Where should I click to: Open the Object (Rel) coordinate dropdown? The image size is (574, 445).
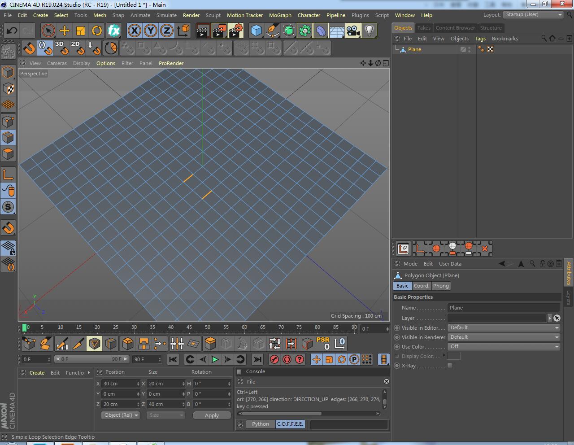[120, 415]
